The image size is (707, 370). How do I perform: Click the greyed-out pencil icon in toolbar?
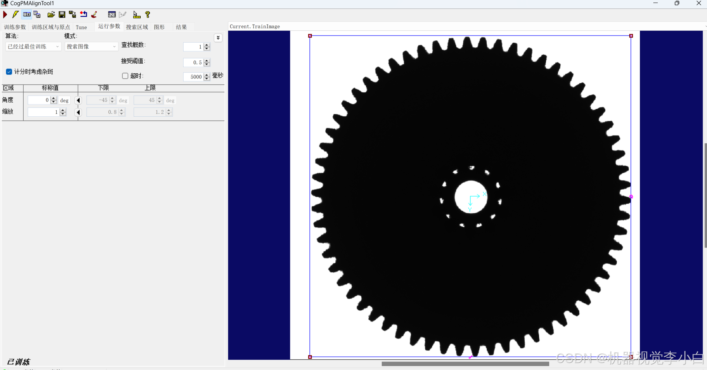[x=123, y=14]
